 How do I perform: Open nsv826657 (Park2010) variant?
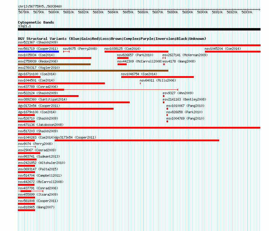[135, 55]
